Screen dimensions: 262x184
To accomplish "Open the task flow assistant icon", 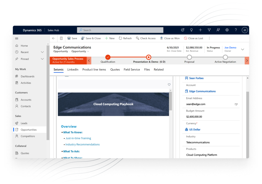I will coord(183,30).
